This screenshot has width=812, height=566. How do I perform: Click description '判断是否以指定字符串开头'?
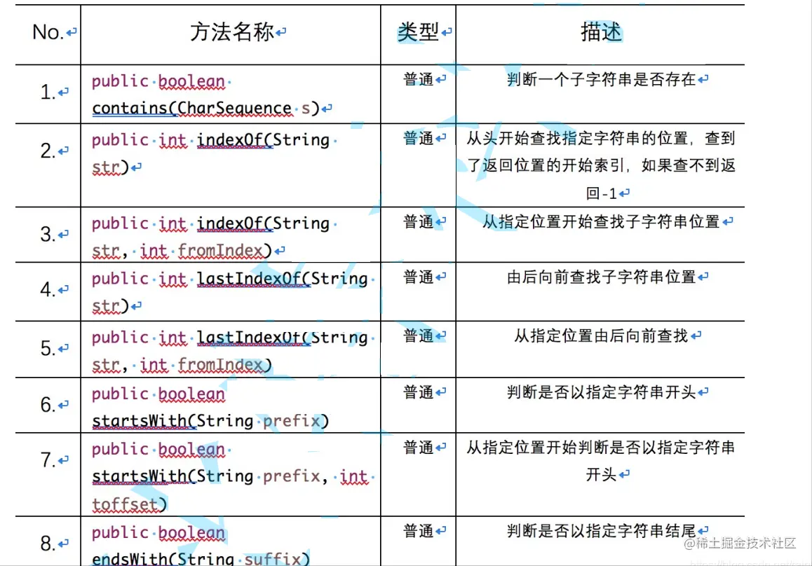[601, 392]
